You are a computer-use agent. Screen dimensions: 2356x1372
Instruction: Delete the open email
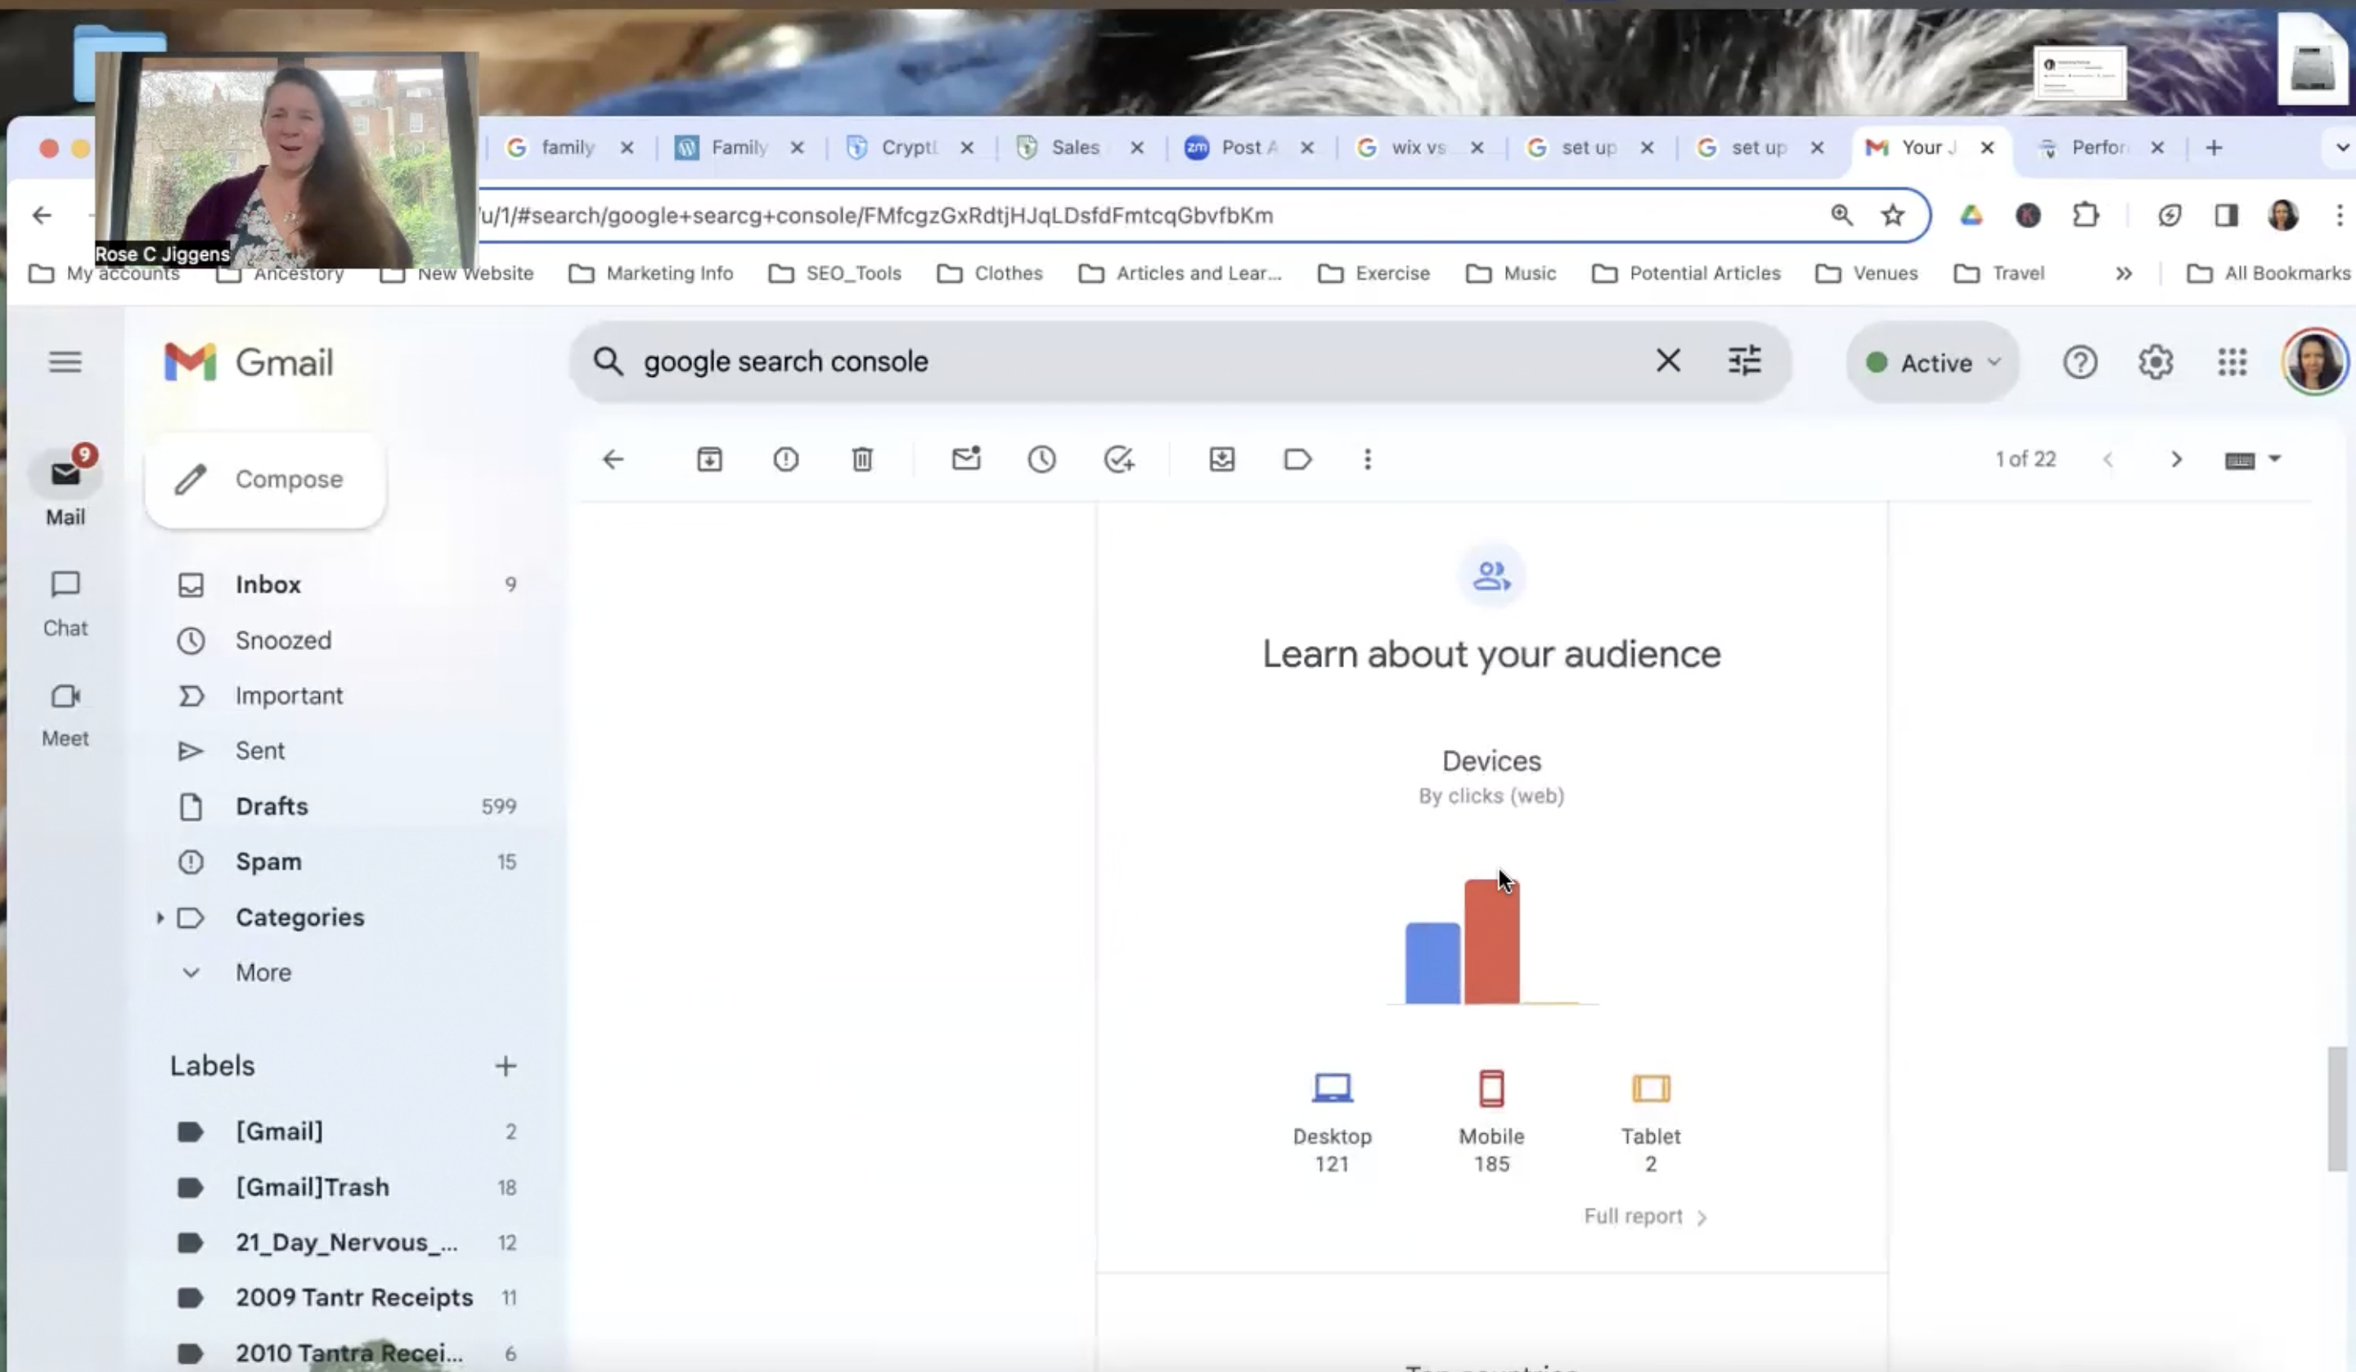[x=861, y=459]
